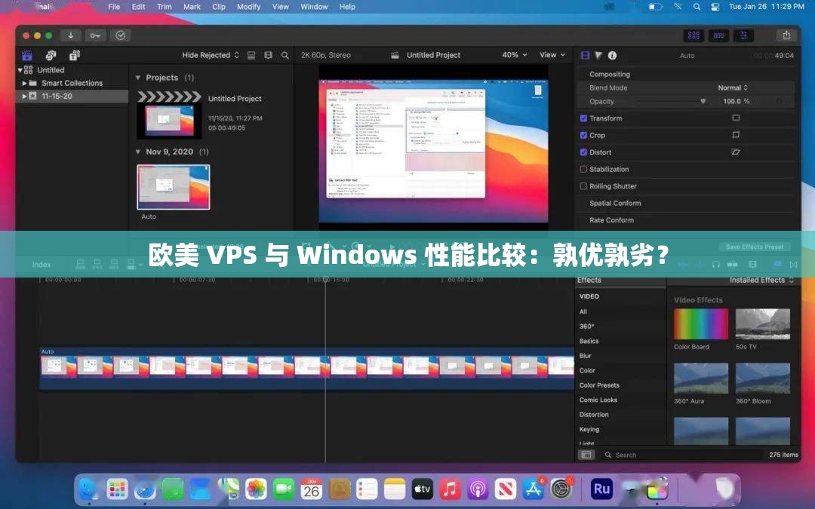
Task: Open Titles and Generators sidebar icon
Action: coord(75,55)
